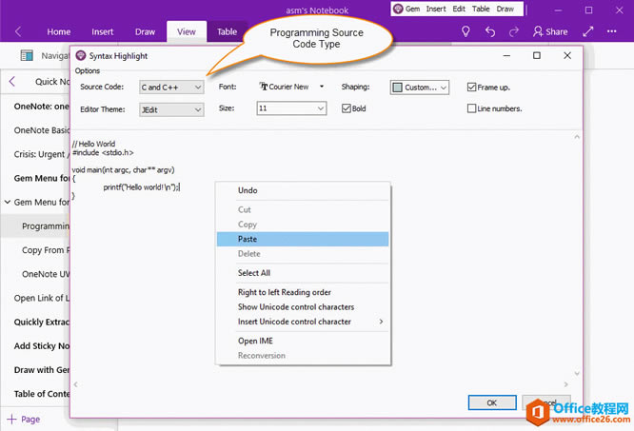Image resolution: width=634 pixels, height=431 pixels.
Task: Click Add Page at bottom of sidebar
Action: click(x=24, y=419)
